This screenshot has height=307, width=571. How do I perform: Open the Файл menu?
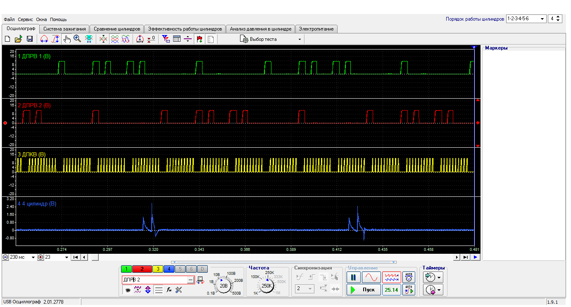click(9, 19)
